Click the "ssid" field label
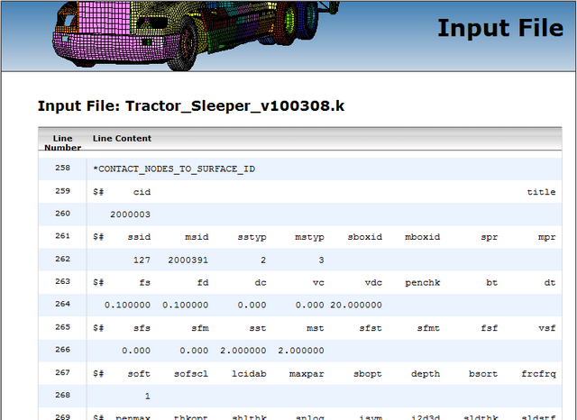Screen dimensions: 577x420 (x=142, y=237)
